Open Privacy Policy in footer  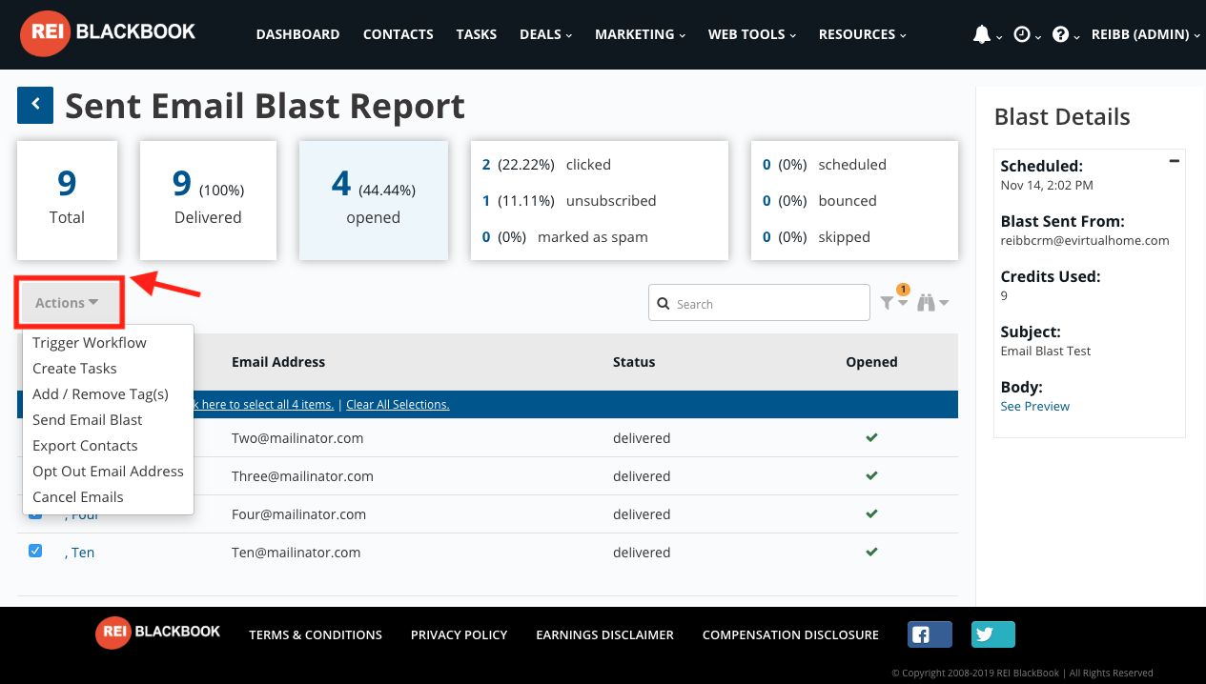coord(460,634)
